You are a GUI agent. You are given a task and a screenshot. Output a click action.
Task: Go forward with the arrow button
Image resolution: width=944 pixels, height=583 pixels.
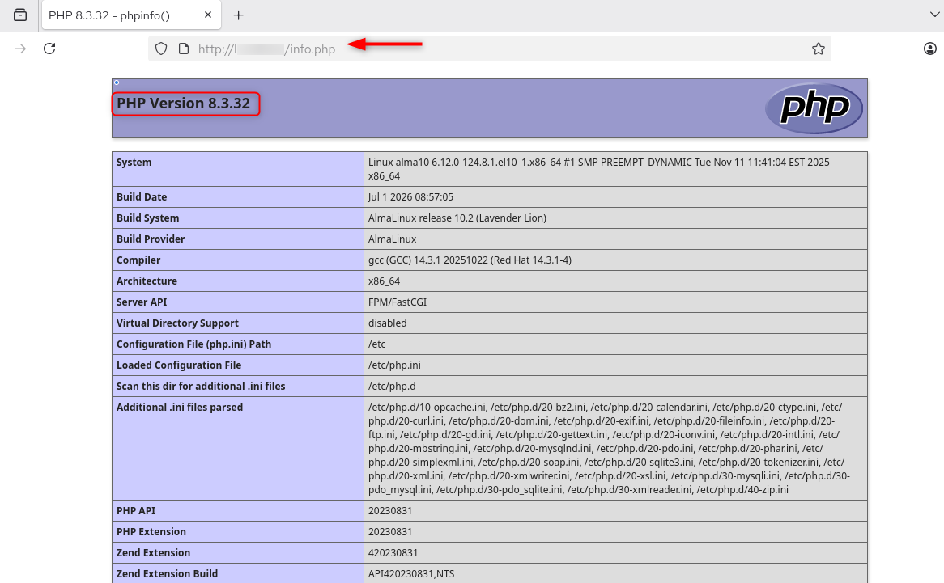click(20, 49)
